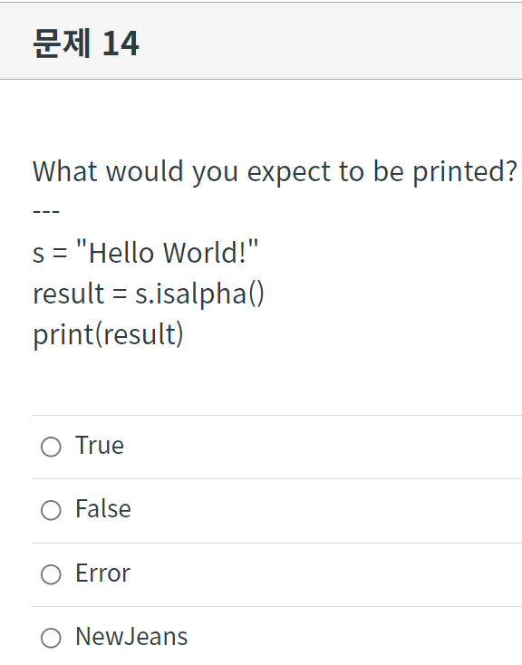This screenshot has width=522, height=665.
Task: Click the word "printed?" in the question
Action: click(x=465, y=172)
